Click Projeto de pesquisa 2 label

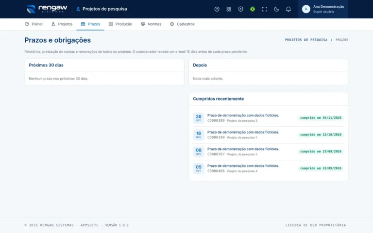pyautogui.click(x=242, y=154)
